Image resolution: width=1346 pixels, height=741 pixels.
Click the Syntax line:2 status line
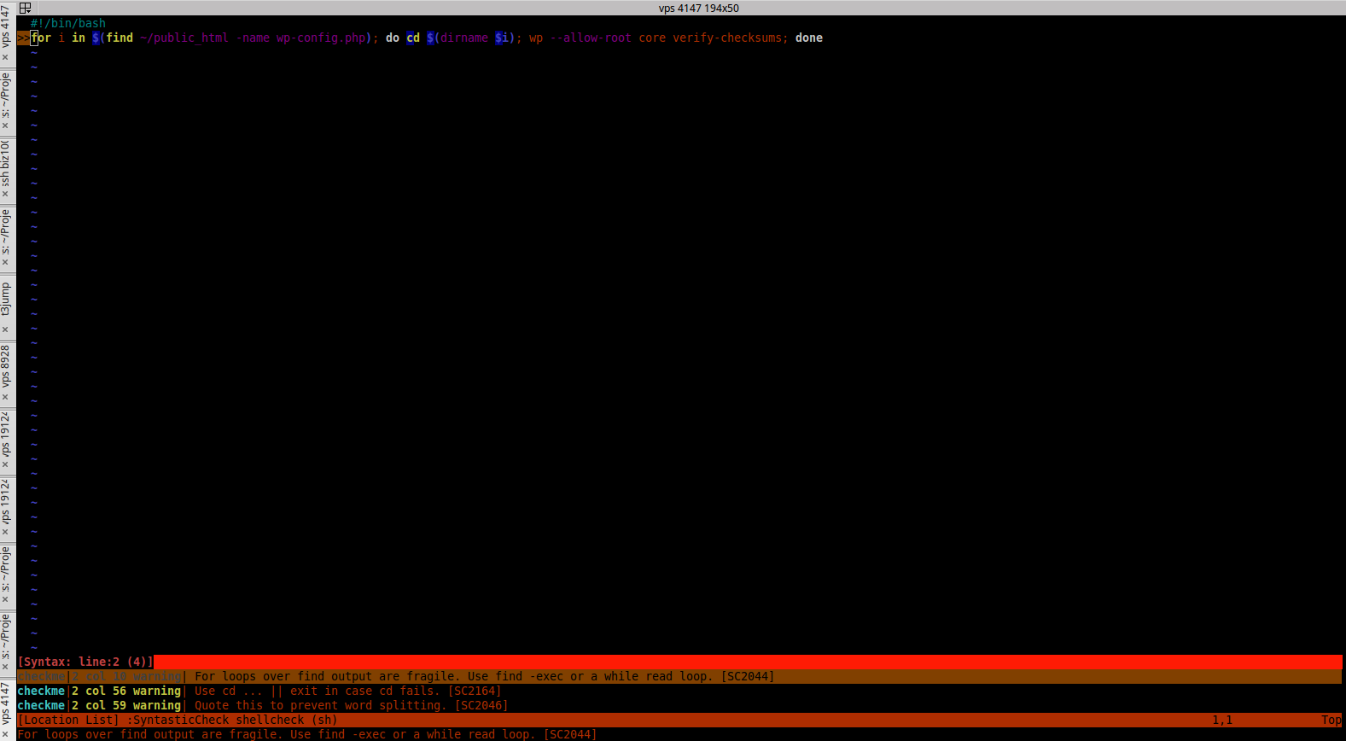click(85, 662)
